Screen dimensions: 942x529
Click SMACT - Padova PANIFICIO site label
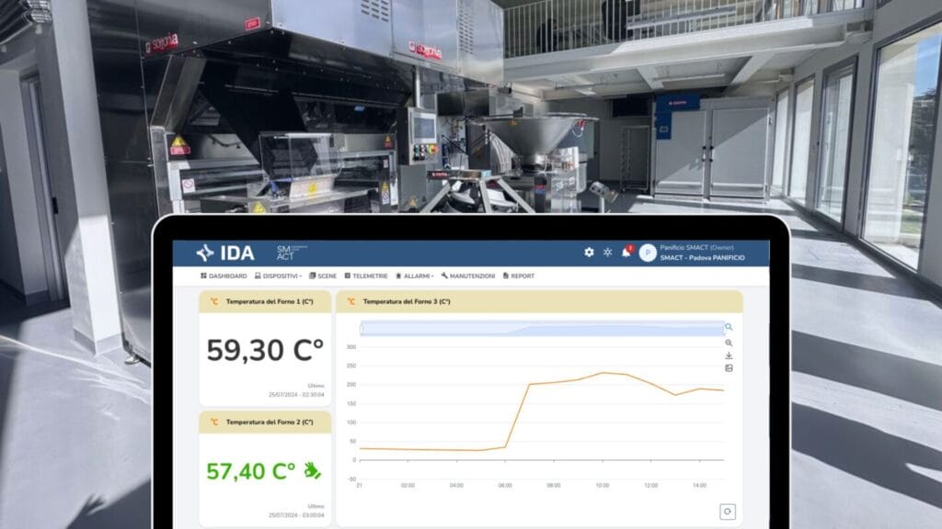tap(702, 258)
